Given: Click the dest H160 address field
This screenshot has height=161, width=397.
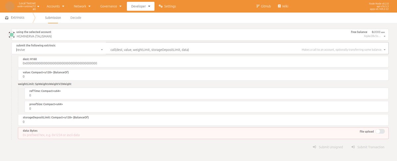Looking at the screenshot, I should 203,61.
